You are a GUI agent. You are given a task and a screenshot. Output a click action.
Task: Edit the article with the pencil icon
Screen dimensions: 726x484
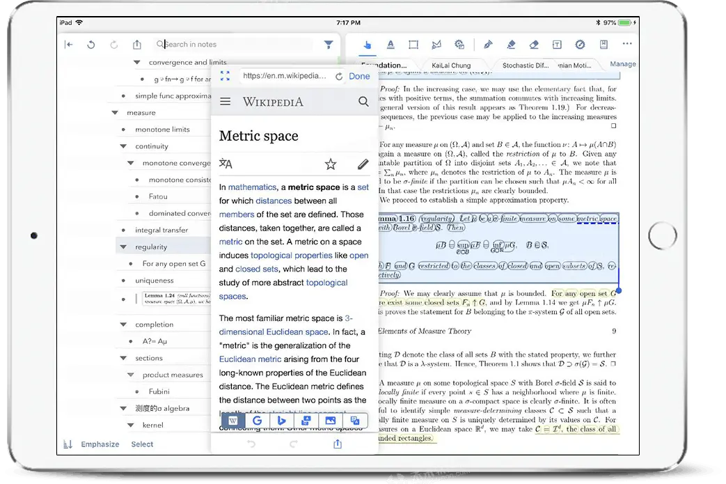(x=363, y=164)
